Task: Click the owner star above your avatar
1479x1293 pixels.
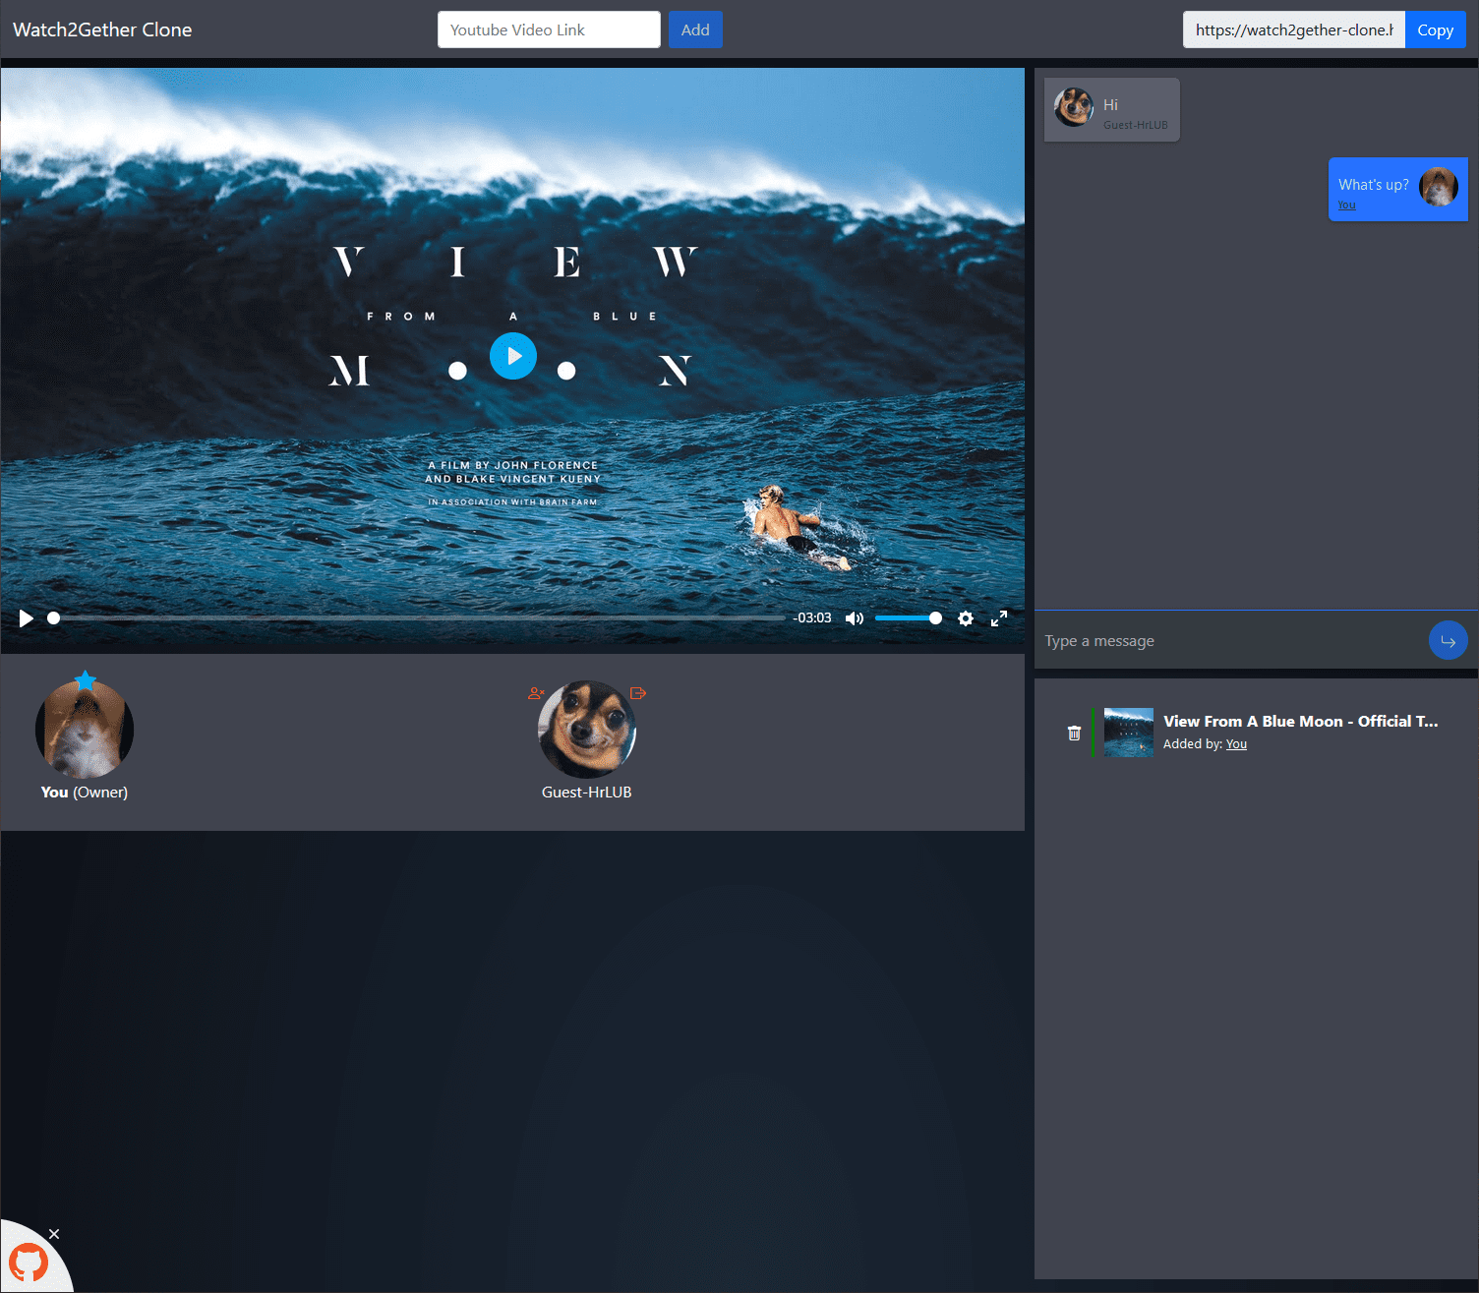Action: (85, 679)
